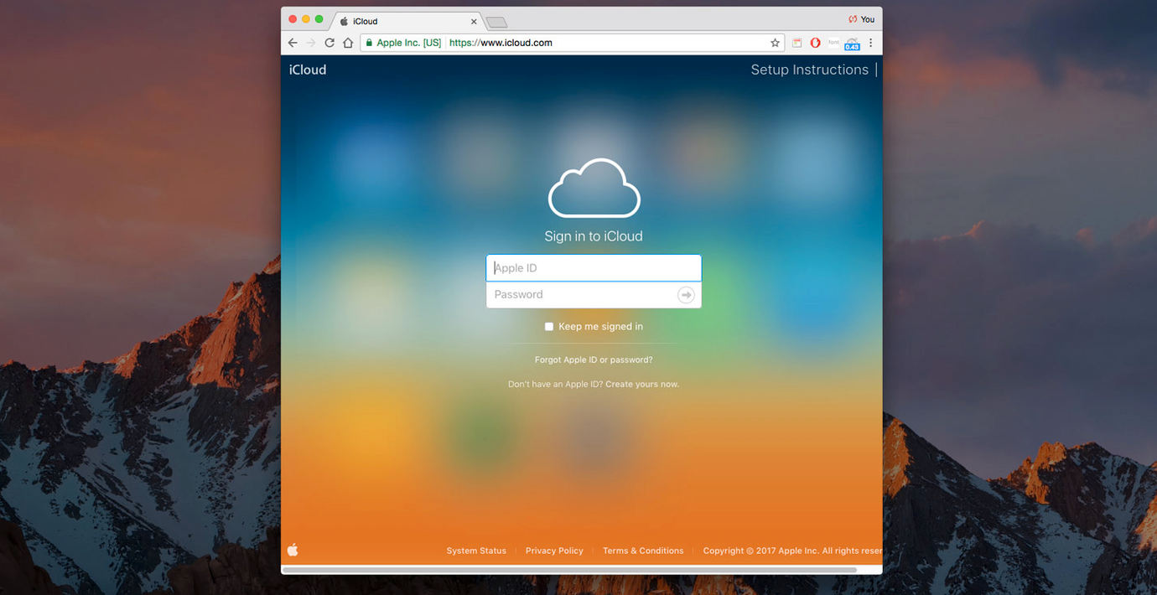
Task: Open a new tab next to iCloud
Action: [x=496, y=22]
